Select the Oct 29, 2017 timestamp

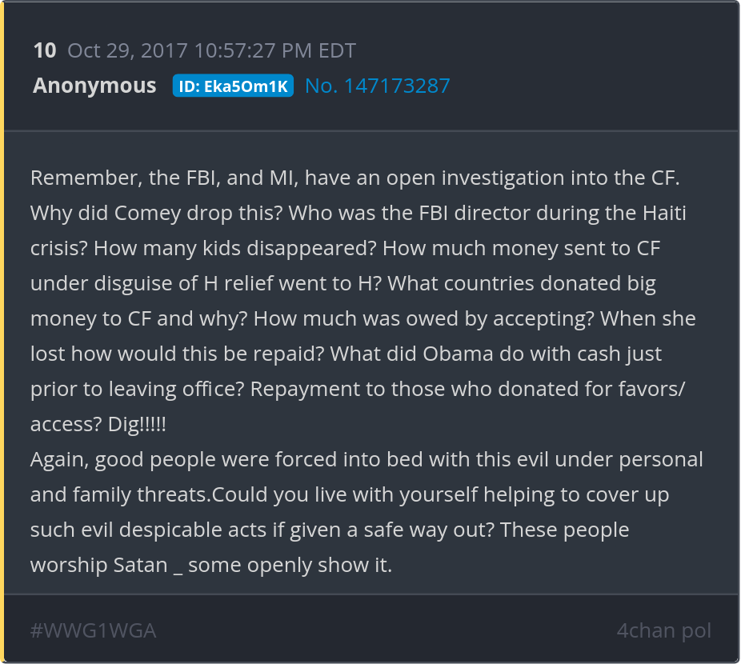pos(211,51)
